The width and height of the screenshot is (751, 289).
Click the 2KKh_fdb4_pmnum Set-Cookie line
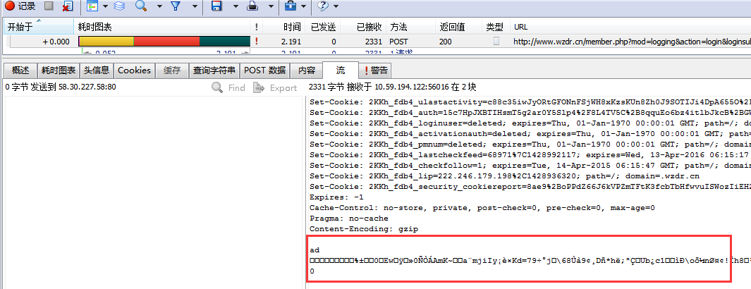pyautogui.click(x=530, y=144)
